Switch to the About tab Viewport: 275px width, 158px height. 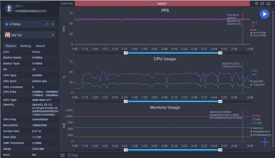(x=40, y=46)
